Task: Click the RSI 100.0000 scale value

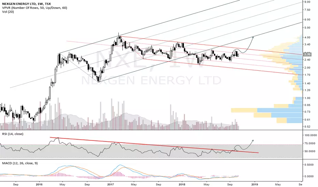Action: pyautogui.click(x=310, y=135)
